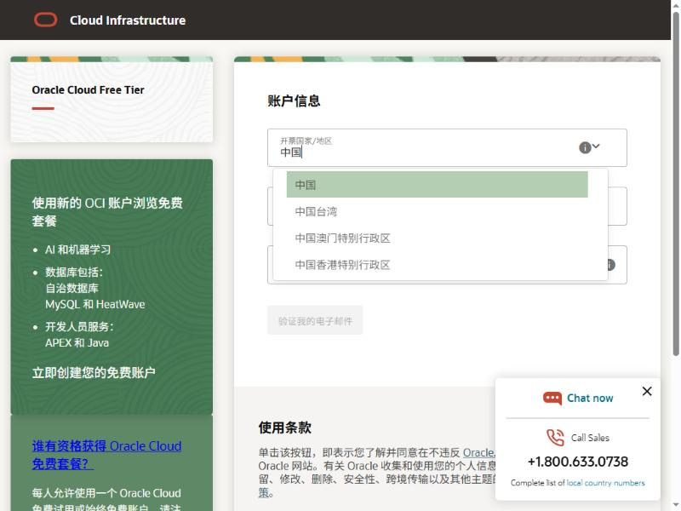Click the 自治数据库 text
The height and width of the screenshot is (511, 681).
72,288
